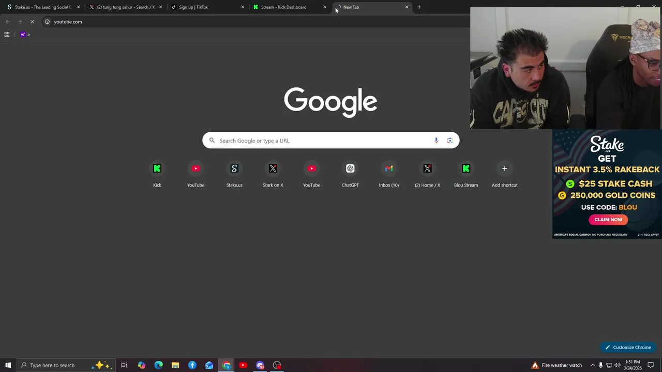Click CLAIM NOW on the Stake ad
The image size is (662, 372).
pyautogui.click(x=608, y=220)
